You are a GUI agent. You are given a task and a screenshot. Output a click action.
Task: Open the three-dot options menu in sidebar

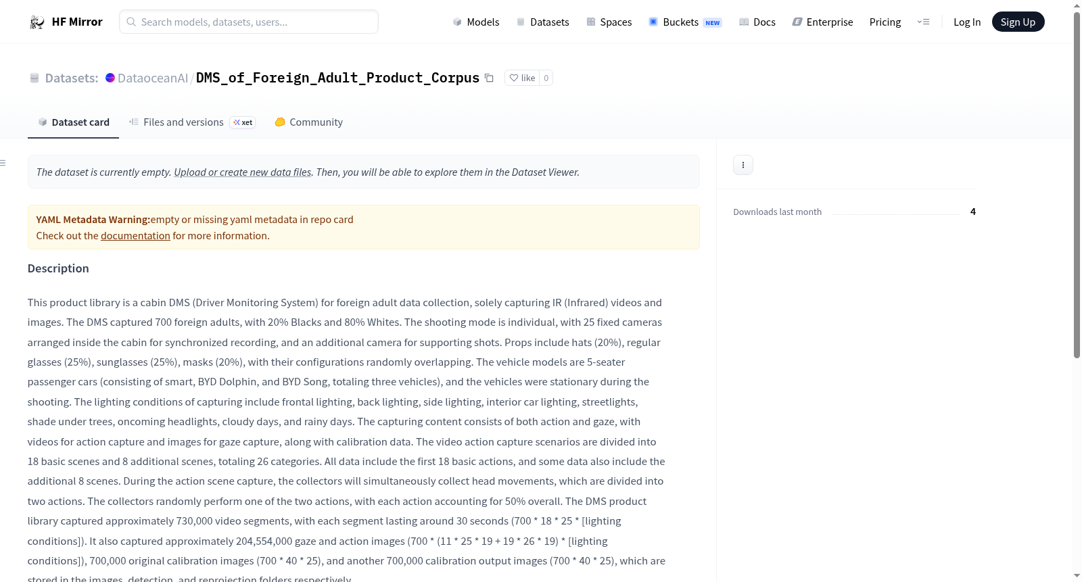coord(743,165)
